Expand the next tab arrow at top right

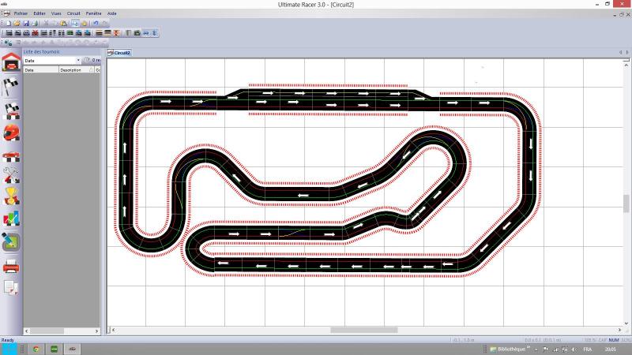(627, 52)
